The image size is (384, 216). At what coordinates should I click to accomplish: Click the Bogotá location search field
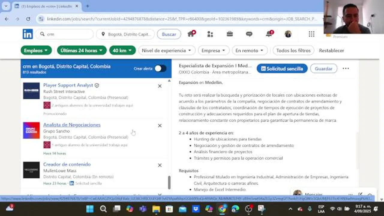(125, 34)
